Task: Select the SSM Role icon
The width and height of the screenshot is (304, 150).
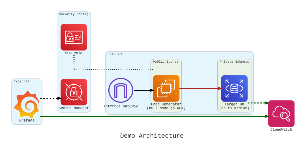Action: [x=74, y=37]
